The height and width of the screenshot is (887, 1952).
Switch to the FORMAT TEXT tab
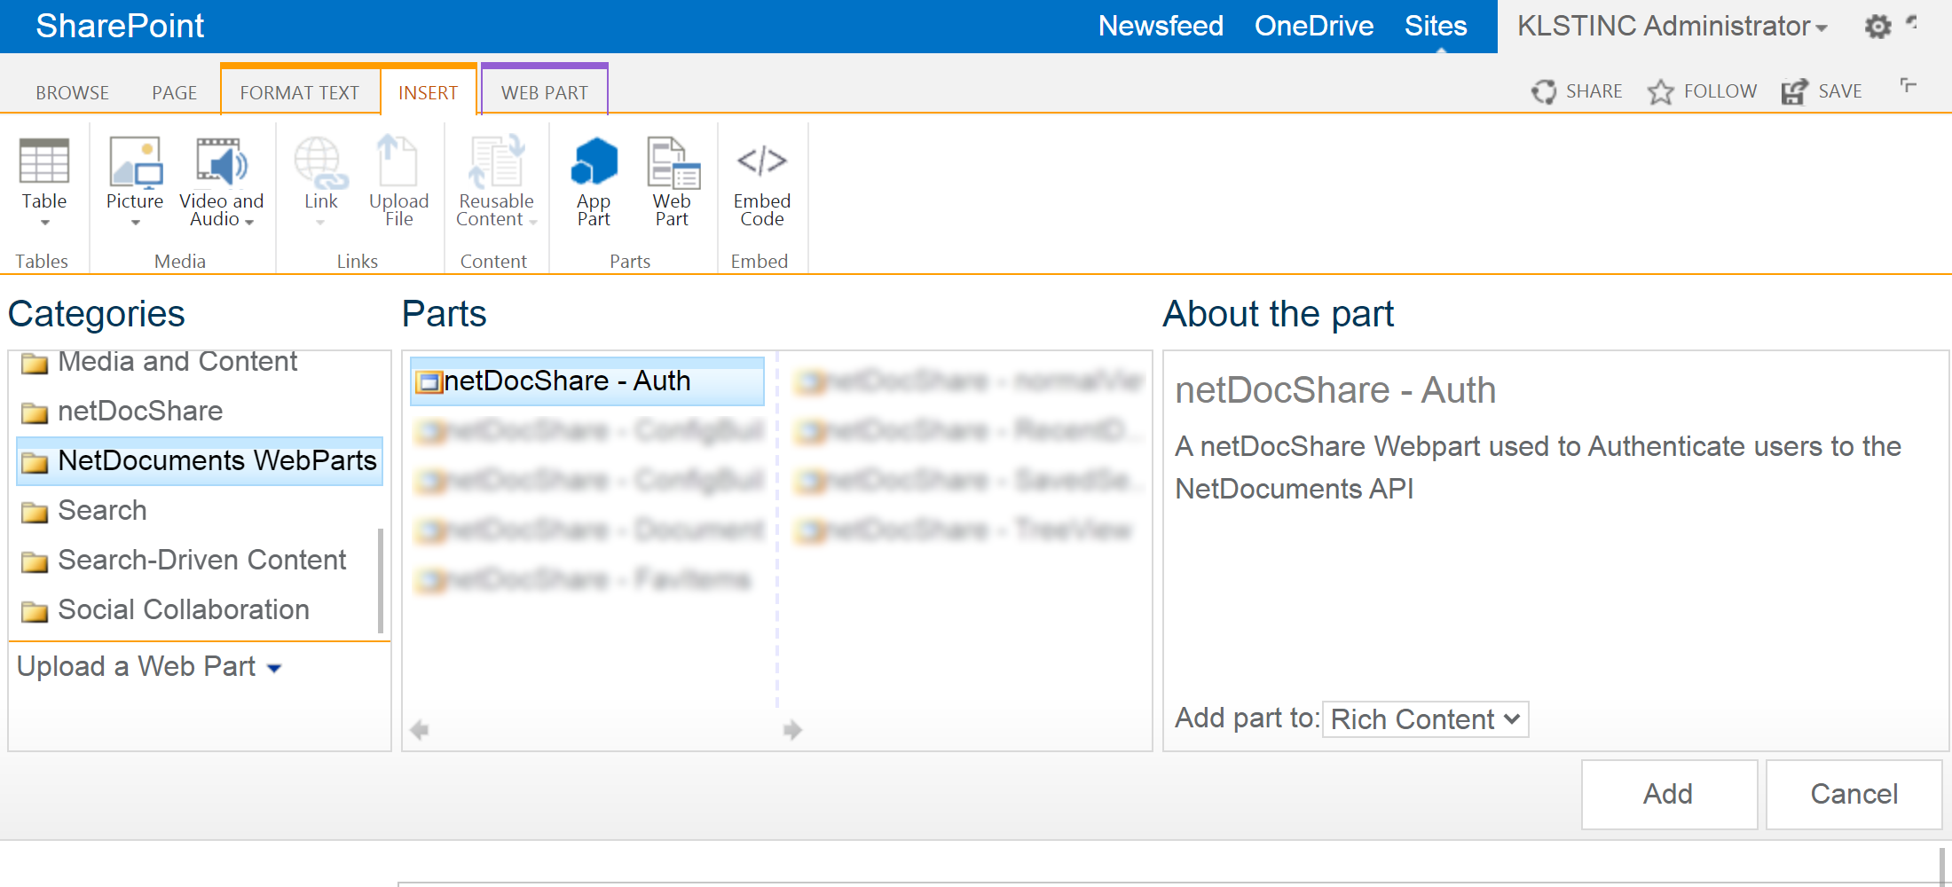click(x=299, y=92)
